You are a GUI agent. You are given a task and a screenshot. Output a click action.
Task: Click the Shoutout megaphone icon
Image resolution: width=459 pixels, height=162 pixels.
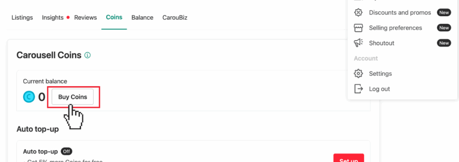tap(358, 43)
